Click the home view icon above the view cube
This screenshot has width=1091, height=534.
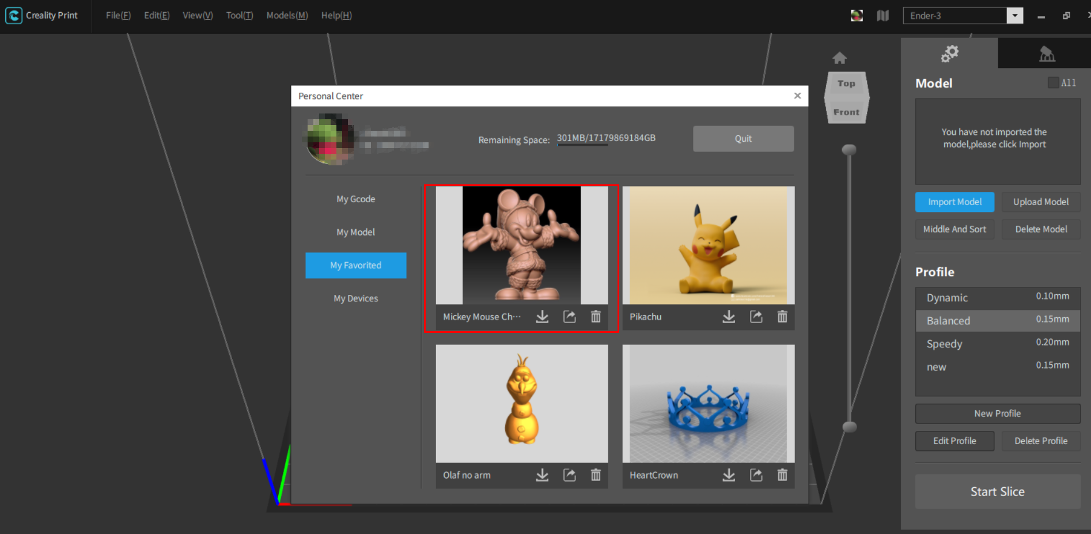[x=840, y=58]
